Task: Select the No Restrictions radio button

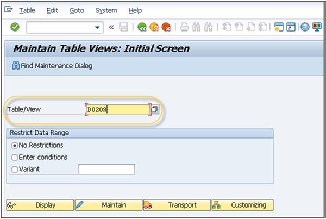Action: tap(15, 146)
